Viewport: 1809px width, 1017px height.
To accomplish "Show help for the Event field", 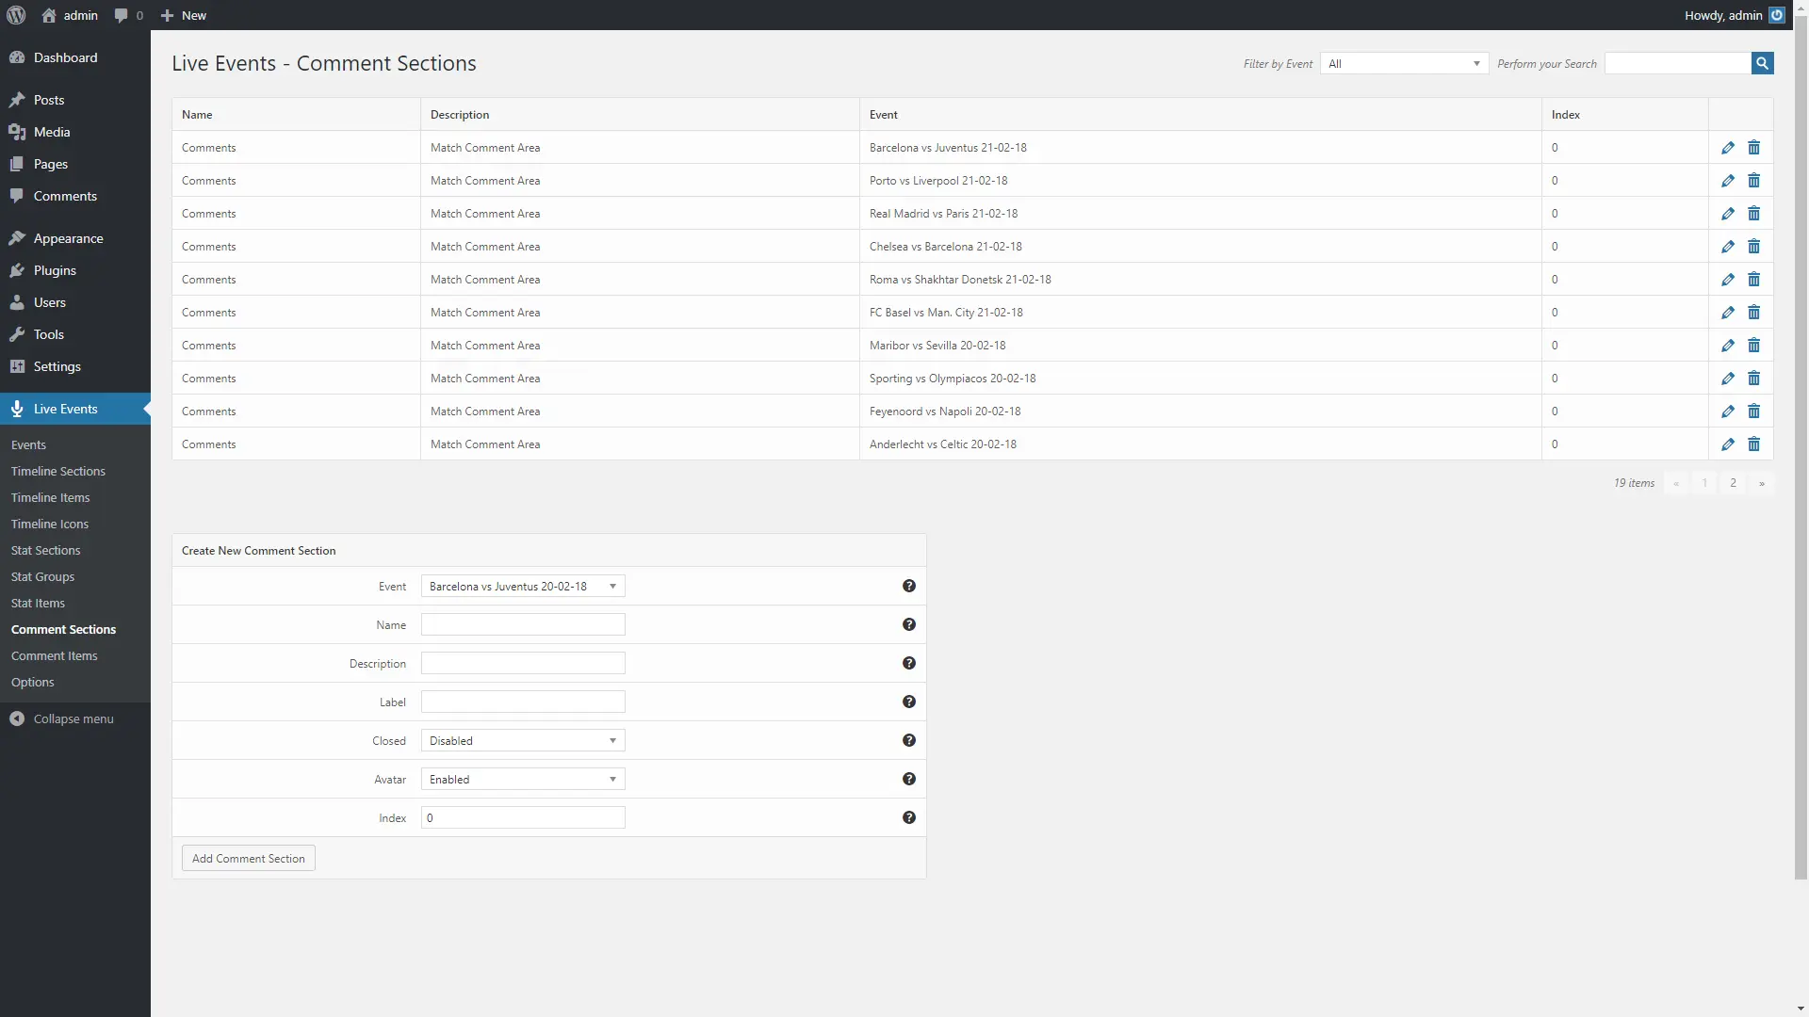I will [908, 586].
